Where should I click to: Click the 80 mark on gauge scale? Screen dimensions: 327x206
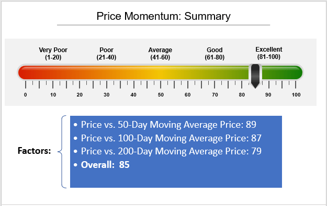pos(242,95)
